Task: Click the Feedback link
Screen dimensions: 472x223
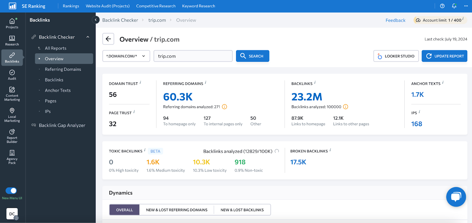Action: 396,20
